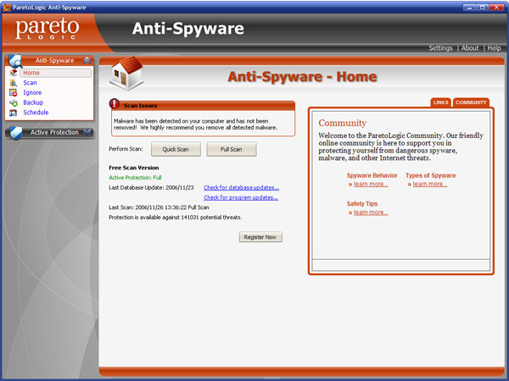Click the Register Now button
Viewport: 509px width, 381px height.
click(x=260, y=237)
